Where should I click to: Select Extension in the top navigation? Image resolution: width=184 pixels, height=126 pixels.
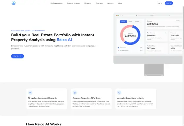pos(99,3)
